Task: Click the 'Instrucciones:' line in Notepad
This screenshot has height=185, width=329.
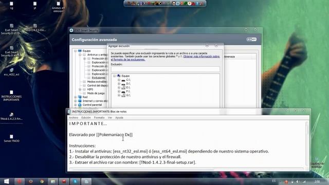Action: click(82, 146)
